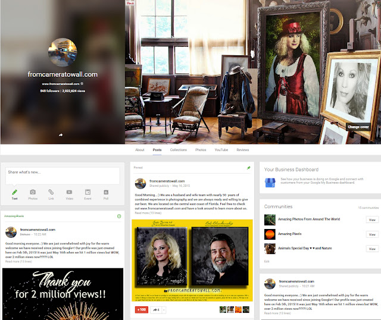Click Edit under the communities list
The height and width of the screenshot is (320, 381).
[x=267, y=262]
